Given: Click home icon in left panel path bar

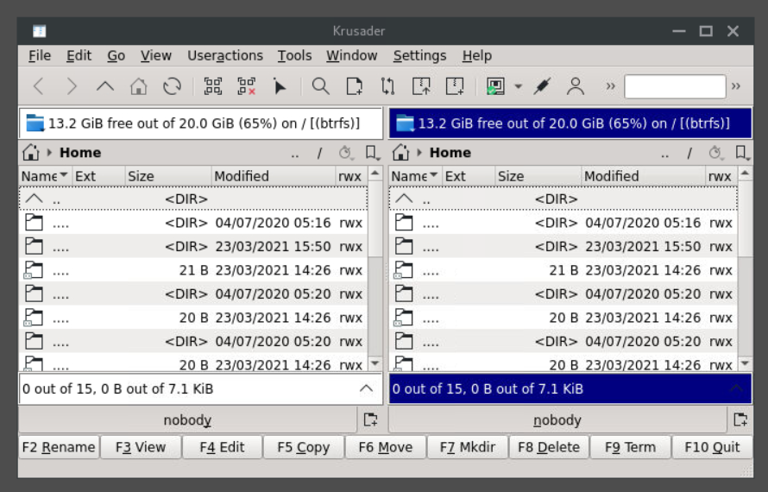Looking at the screenshot, I should (31, 153).
